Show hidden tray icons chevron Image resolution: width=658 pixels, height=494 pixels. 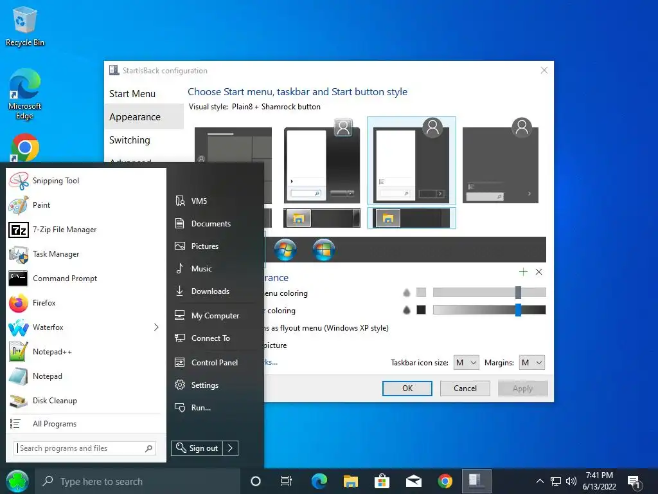tap(540, 481)
